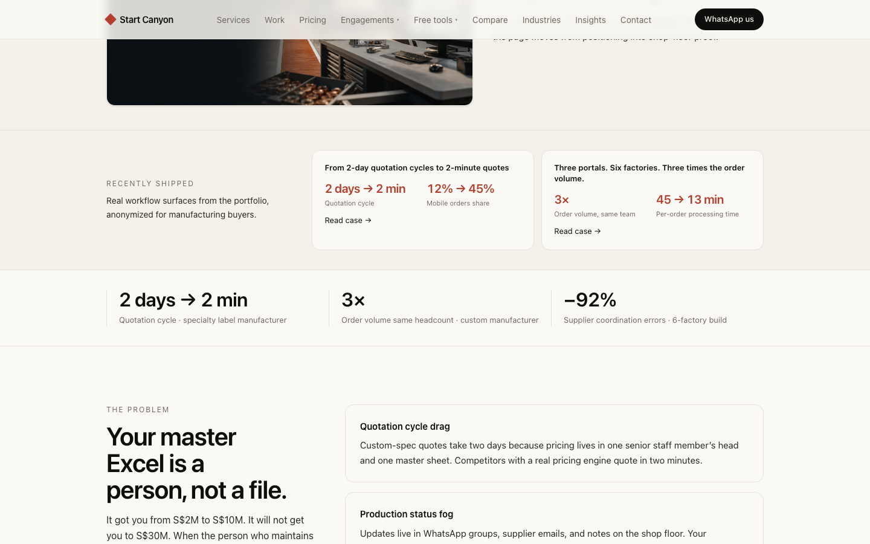This screenshot has height=544, width=870.
Task: Open the Pricing navigation link
Action: coord(312,20)
